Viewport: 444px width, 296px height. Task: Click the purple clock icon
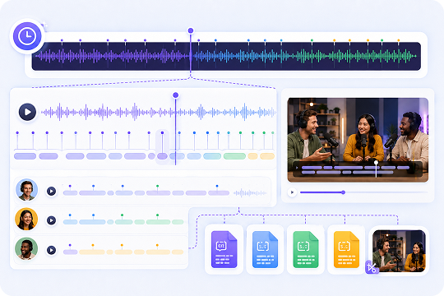[x=27, y=36]
